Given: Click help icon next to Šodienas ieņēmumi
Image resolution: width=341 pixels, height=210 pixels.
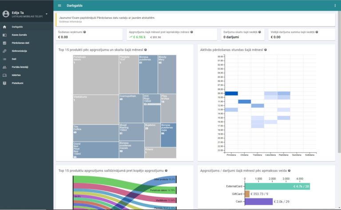Looking at the screenshot, I should 85,32.
